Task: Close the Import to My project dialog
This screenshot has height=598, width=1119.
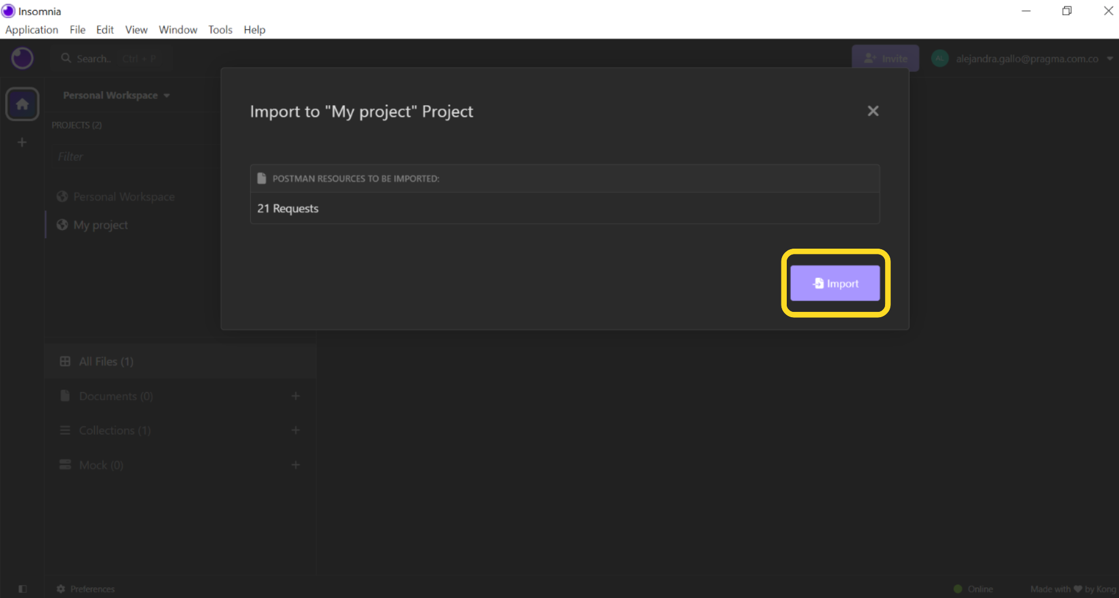Action: tap(873, 111)
